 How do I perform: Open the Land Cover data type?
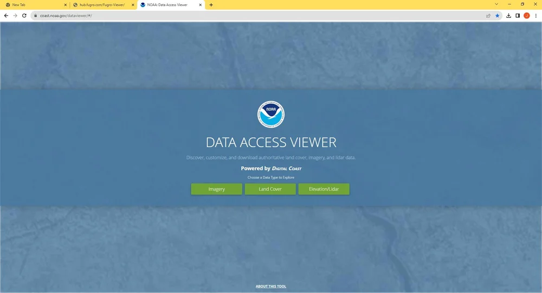point(270,189)
